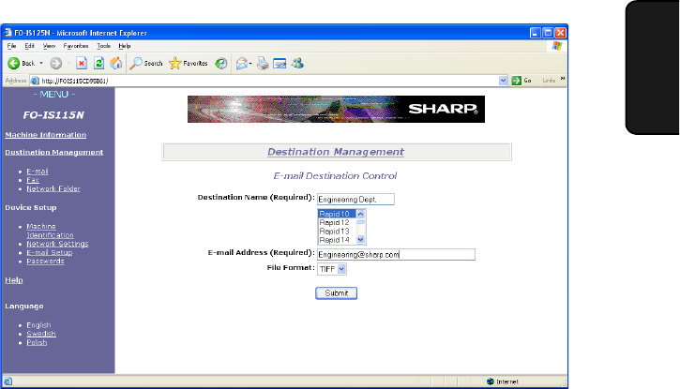Screen dimensions: 680x389
Task: Open the Favorites star button
Action: tap(189, 64)
